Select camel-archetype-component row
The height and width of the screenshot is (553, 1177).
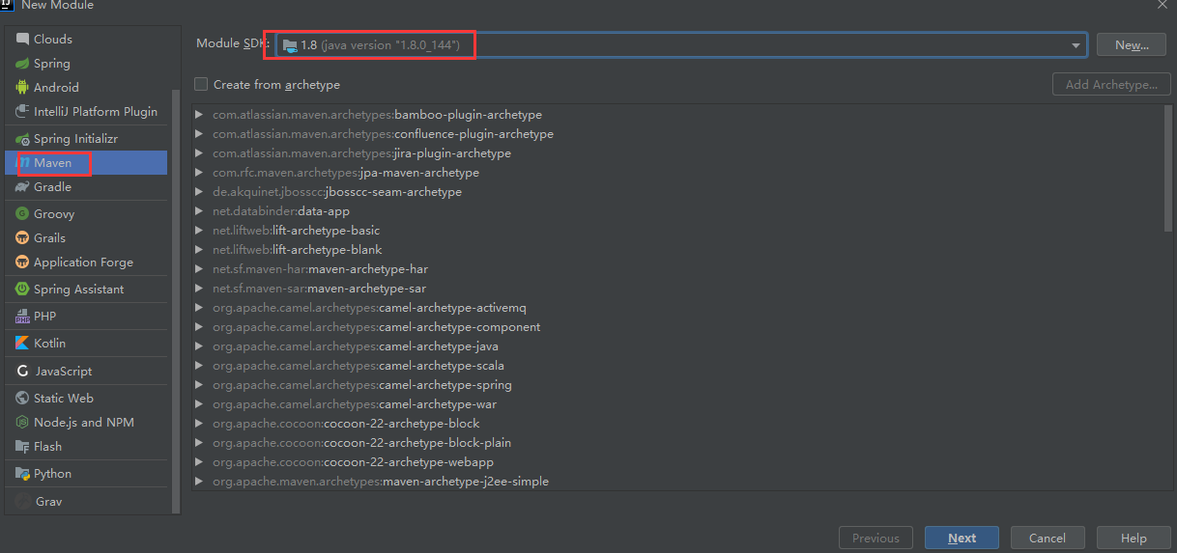[x=676, y=327]
